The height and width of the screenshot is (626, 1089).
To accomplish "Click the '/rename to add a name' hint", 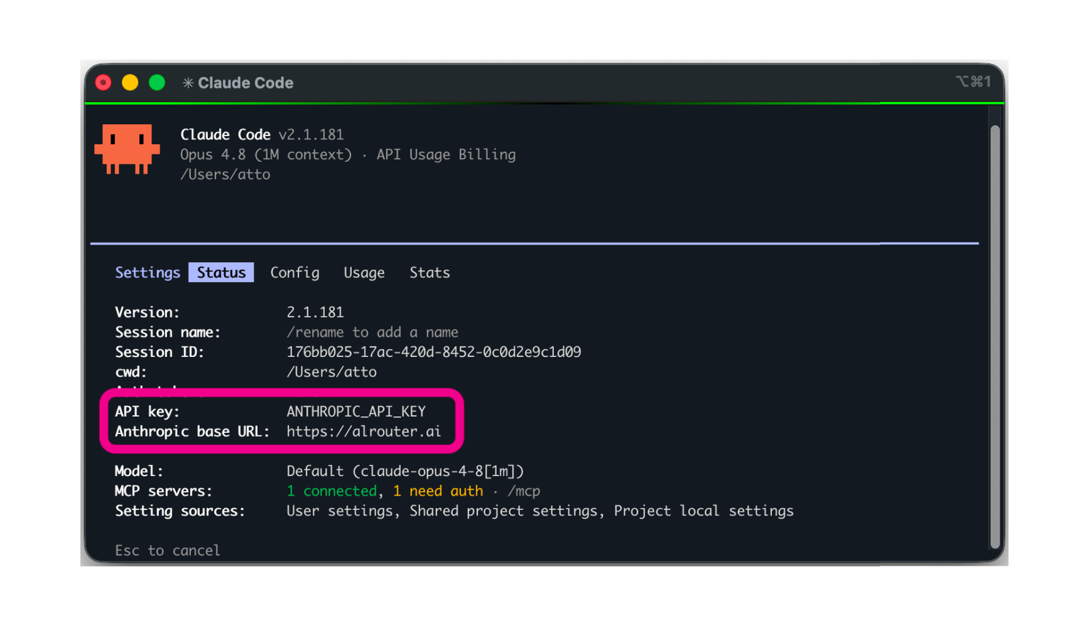I will [x=372, y=332].
